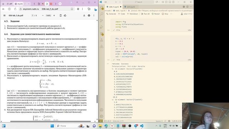Select the Julia 1.11.3 kernel picker

(x=186, y=14)
